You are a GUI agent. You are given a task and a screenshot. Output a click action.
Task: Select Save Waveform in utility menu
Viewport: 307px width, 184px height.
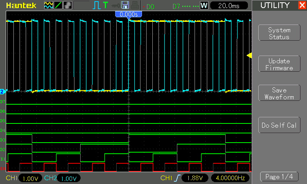pyautogui.click(x=279, y=94)
